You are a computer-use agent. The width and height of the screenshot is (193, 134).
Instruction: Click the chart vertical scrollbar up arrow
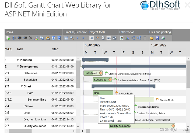click(188, 59)
